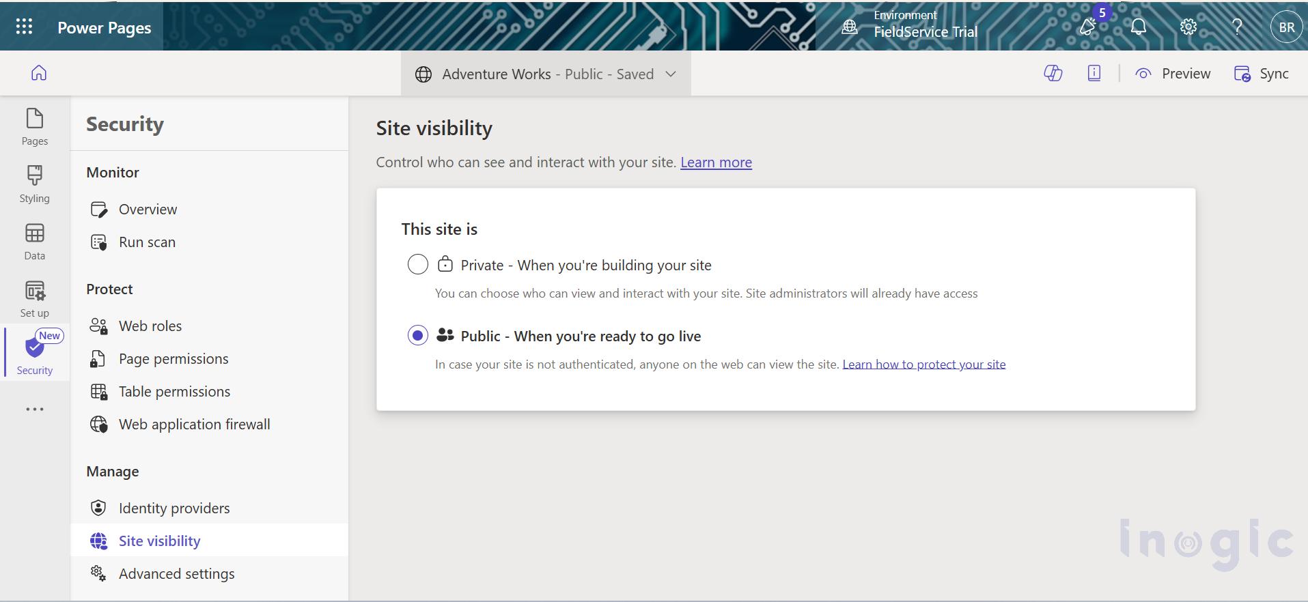
Task: Select the Public site radio button
Action: (418, 335)
